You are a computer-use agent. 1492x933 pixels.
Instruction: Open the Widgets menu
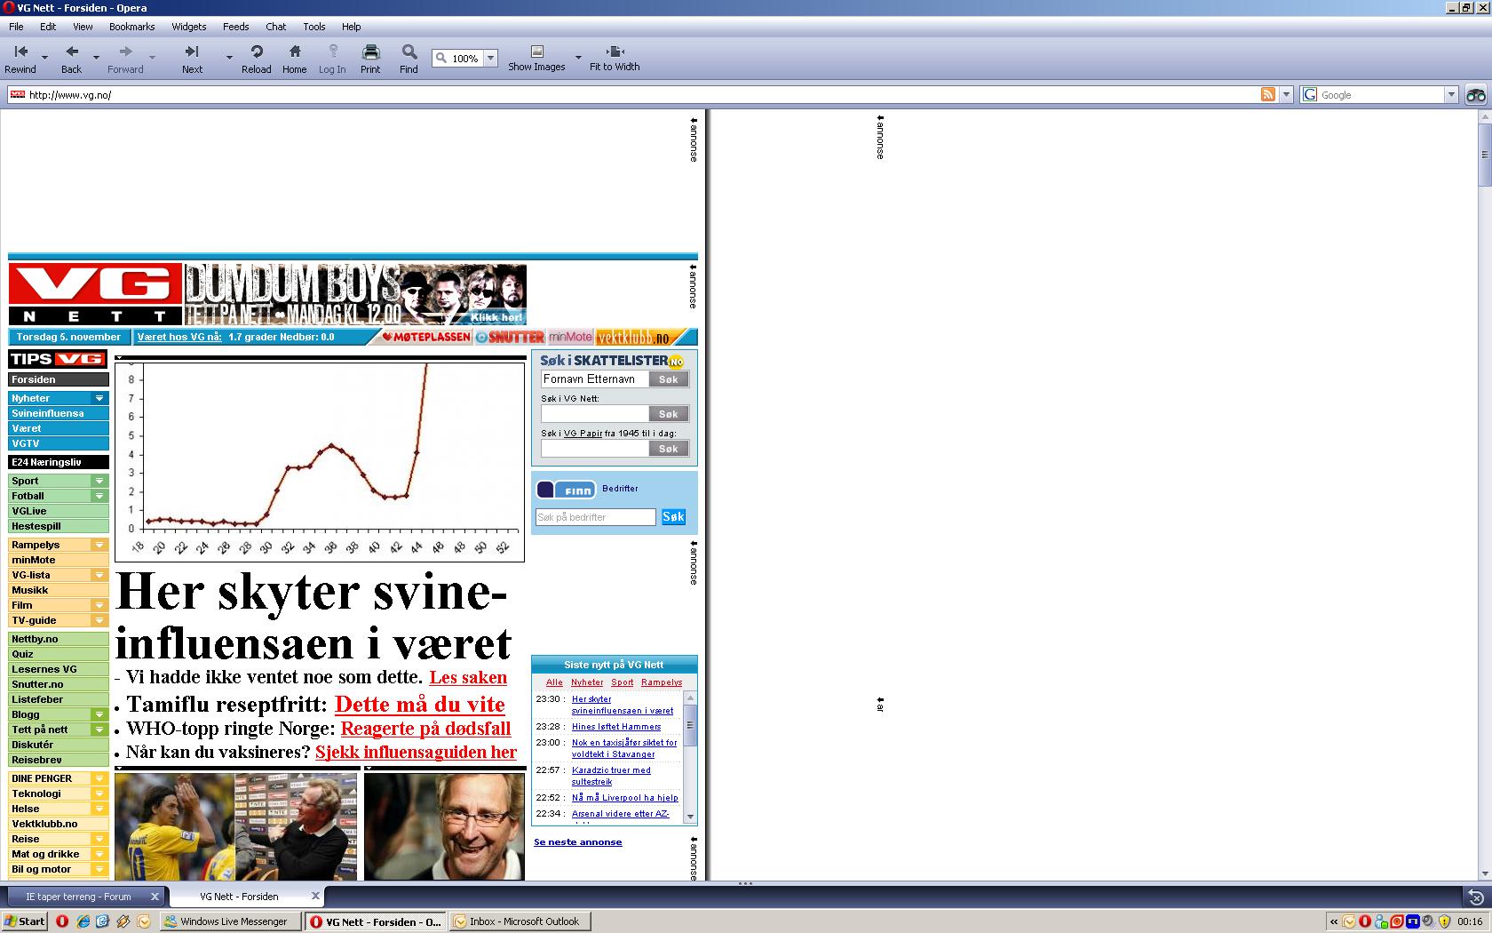click(x=189, y=27)
